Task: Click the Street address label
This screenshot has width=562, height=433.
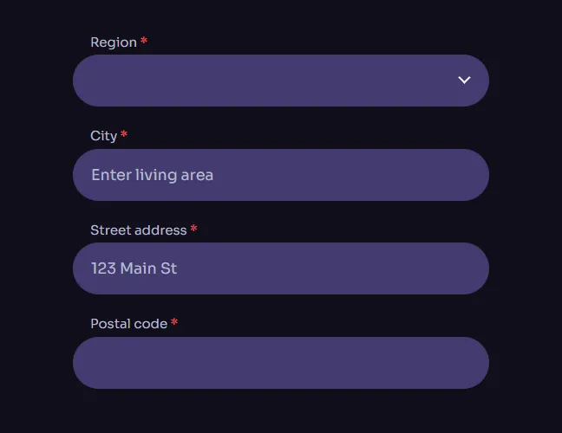Action: 138,230
